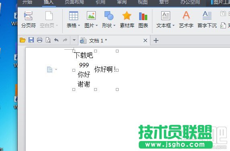The height and width of the screenshot is (151, 230).
Task: Click the 你好啊! text in the document
Action: tap(105, 69)
